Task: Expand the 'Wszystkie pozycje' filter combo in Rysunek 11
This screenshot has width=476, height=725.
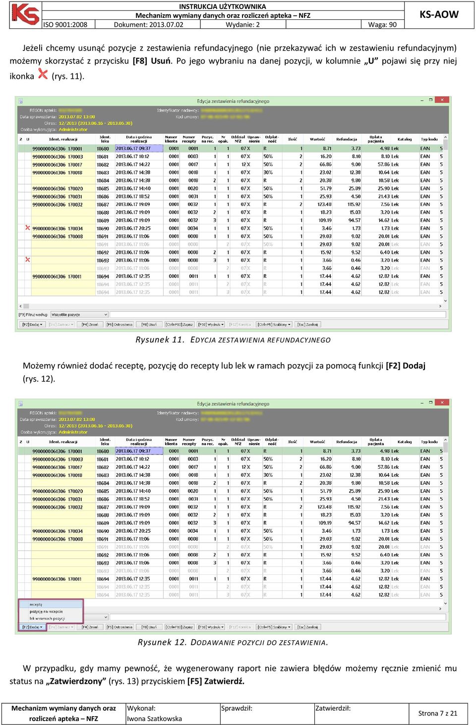Action: 106,315
